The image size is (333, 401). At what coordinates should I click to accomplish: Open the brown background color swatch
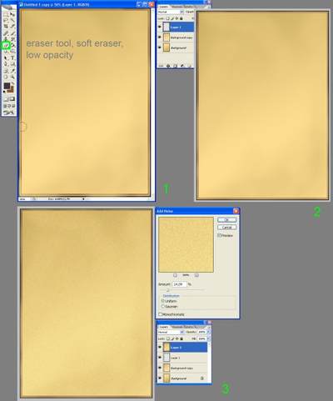tap(11, 90)
